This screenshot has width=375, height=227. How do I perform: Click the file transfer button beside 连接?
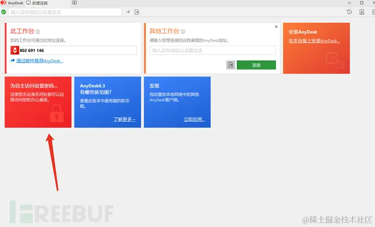click(231, 65)
